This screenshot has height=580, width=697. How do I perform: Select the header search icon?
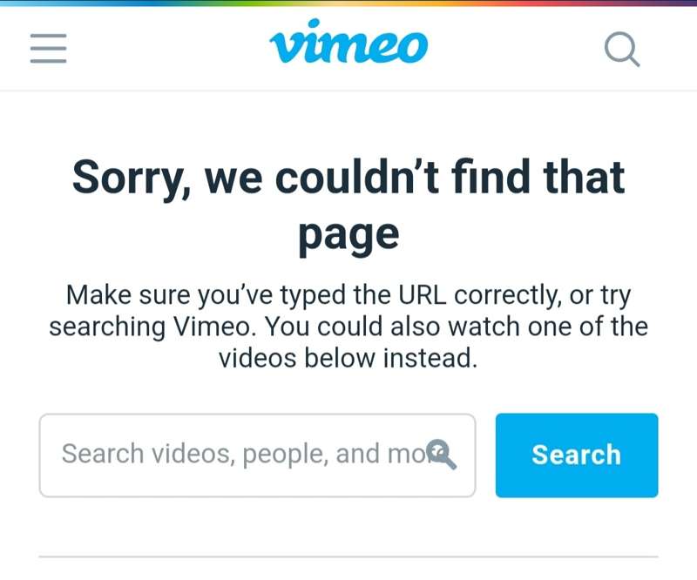(622, 49)
